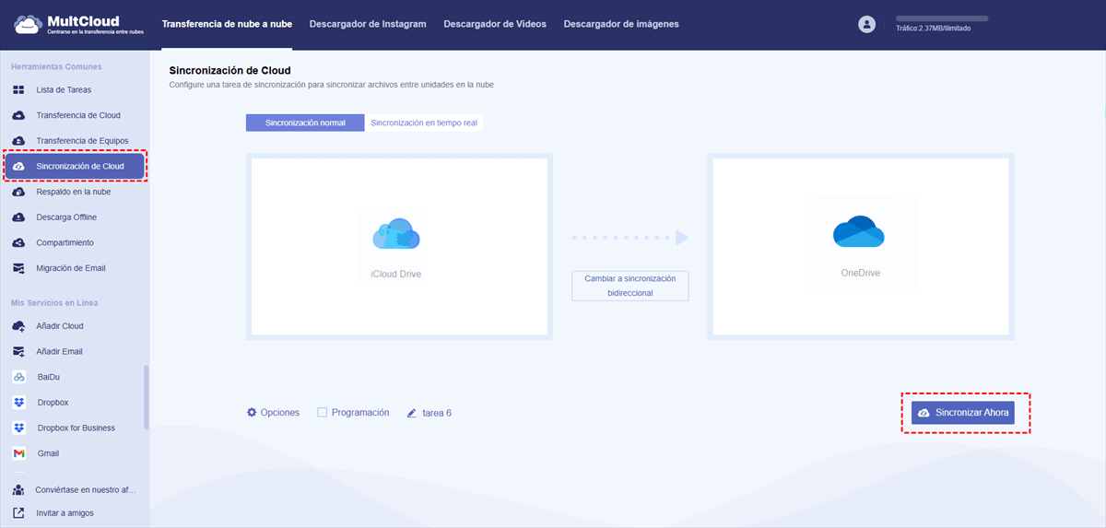Click the Transferencia de Cloud icon
The image size is (1106, 528).
[x=18, y=115]
